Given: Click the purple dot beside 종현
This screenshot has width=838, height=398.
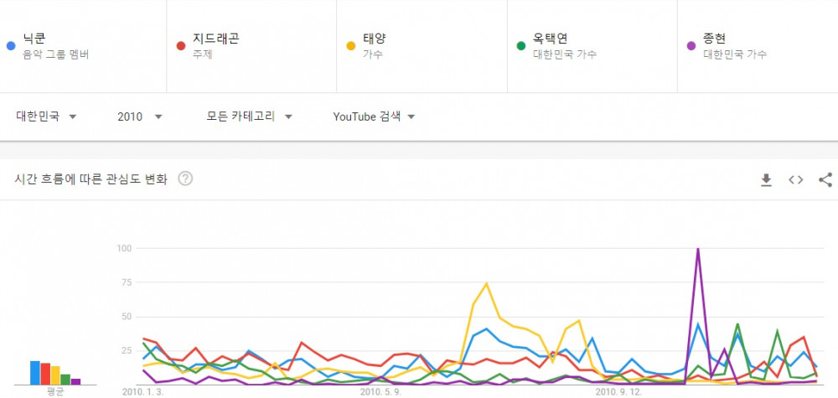Looking at the screenshot, I should pos(691,46).
